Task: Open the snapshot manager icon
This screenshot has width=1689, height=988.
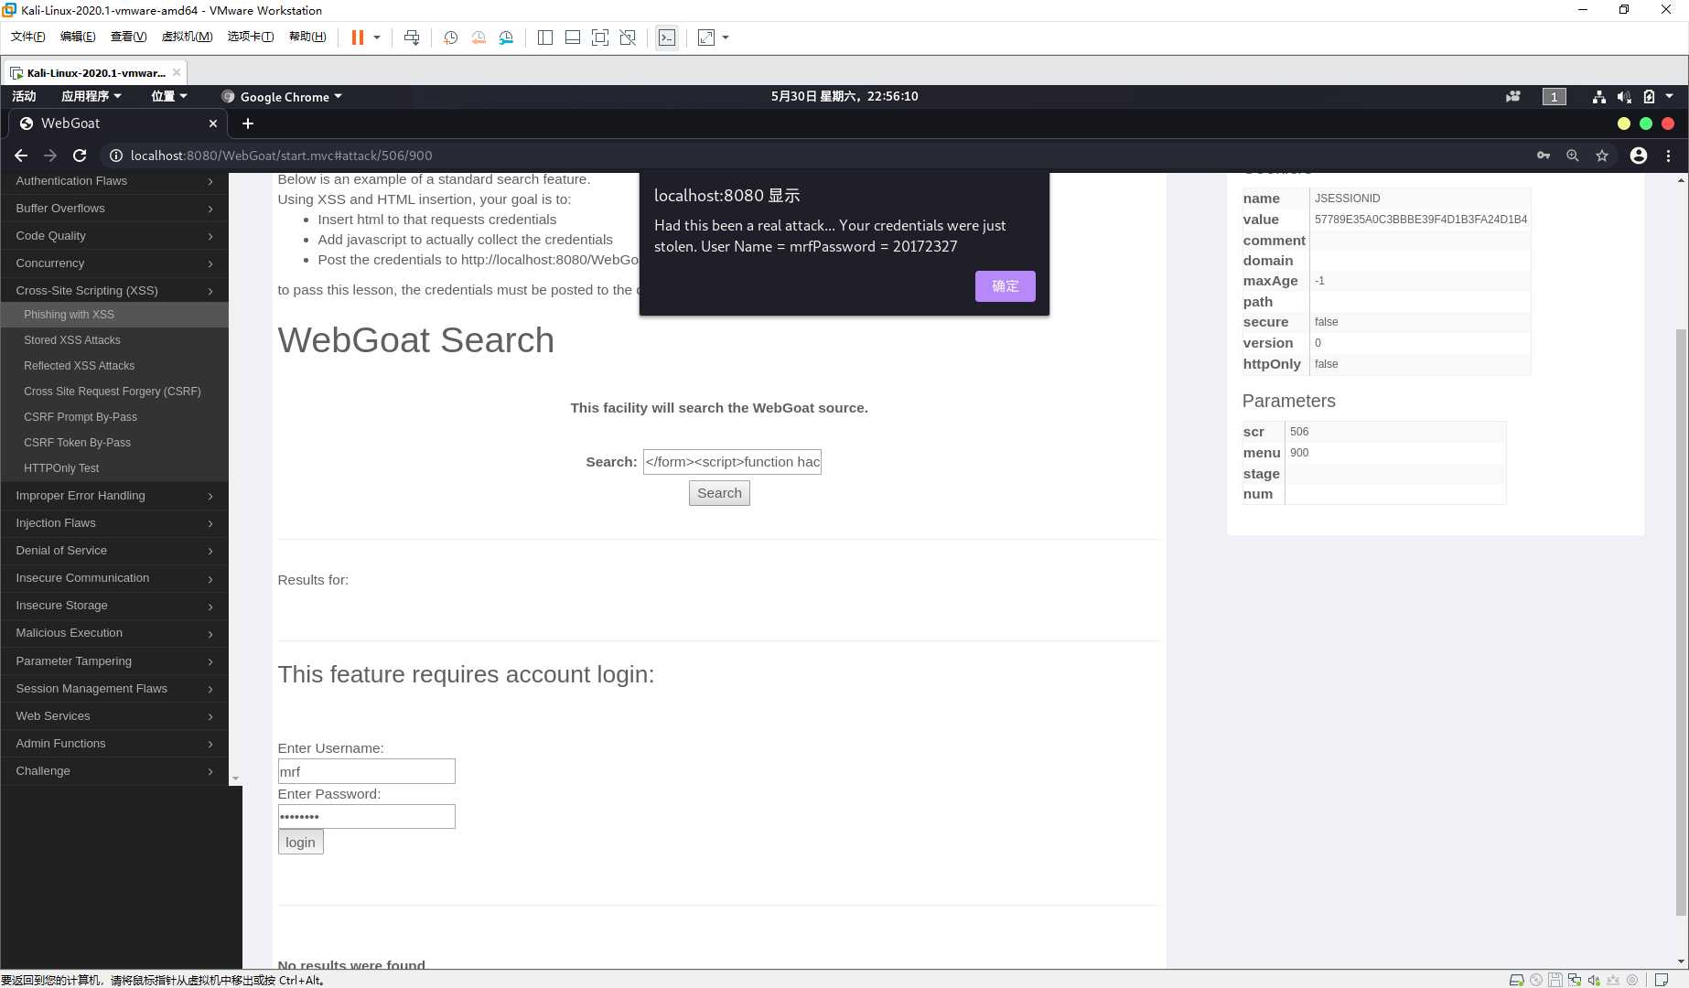Action: (x=506, y=38)
